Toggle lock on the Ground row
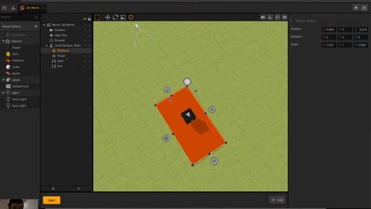The image size is (371, 209). (x=89, y=40)
